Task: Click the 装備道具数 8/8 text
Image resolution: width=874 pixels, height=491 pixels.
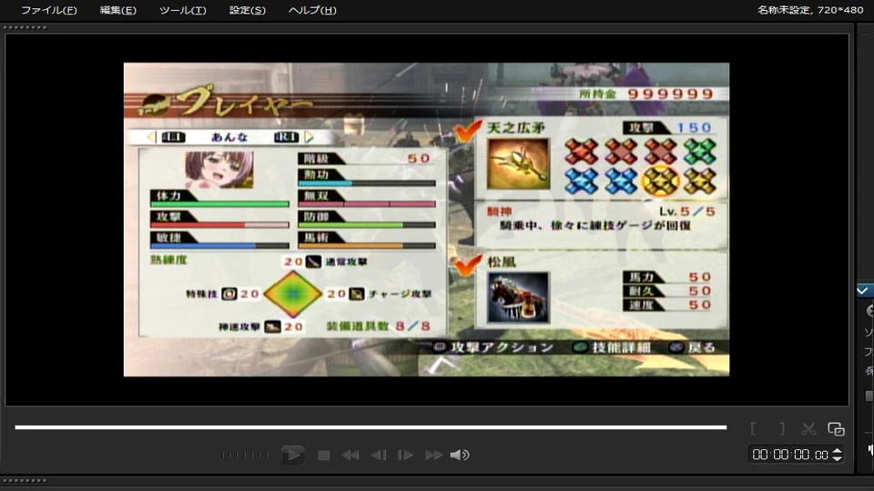Action: click(379, 326)
